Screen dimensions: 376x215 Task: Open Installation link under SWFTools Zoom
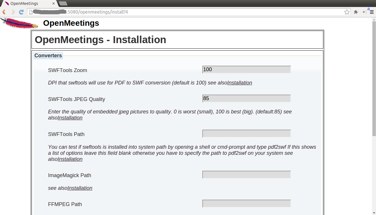[x=240, y=83]
